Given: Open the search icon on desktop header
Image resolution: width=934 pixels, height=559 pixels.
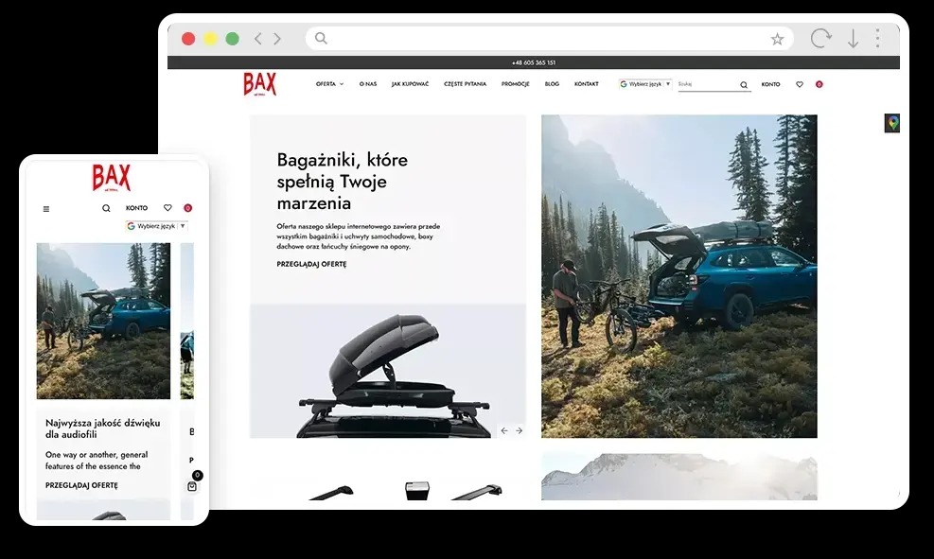Looking at the screenshot, I should (x=744, y=84).
